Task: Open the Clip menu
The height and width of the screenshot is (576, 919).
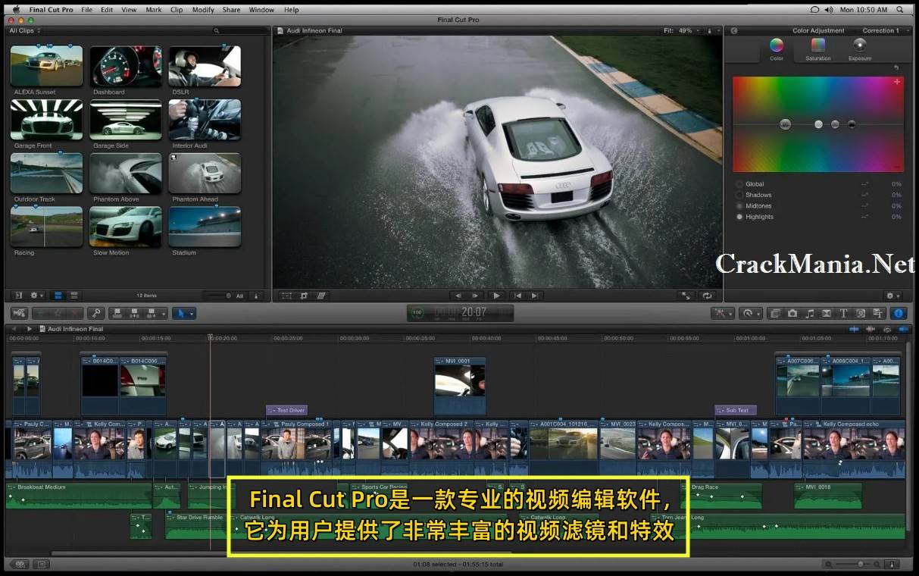Action: [x=177, y=10]
